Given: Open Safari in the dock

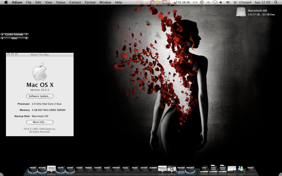Looking at the screenshot, I should click(x=70, y=168).
